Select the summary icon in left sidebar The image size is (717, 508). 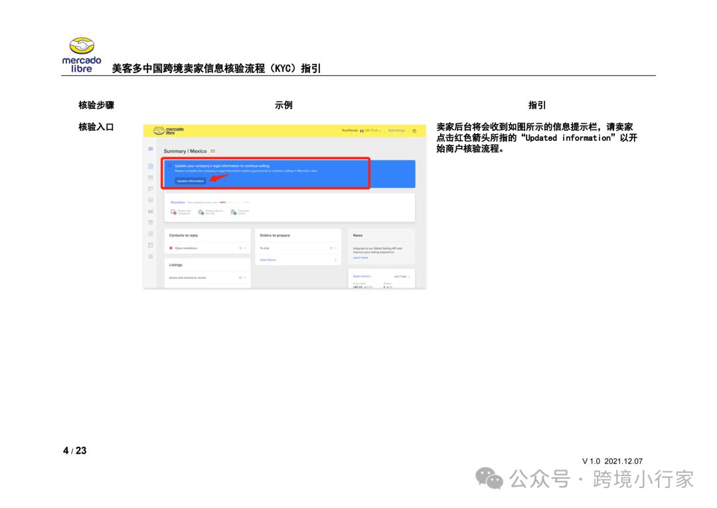tap(150, 165)
